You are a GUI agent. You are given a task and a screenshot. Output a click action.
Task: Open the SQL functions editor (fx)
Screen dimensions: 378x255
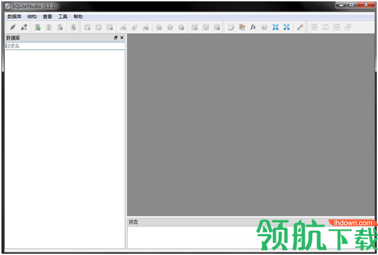(253, 27)
